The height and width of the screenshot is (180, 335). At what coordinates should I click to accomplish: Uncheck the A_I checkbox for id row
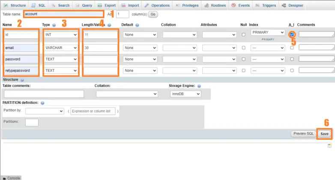pos(292,34)
